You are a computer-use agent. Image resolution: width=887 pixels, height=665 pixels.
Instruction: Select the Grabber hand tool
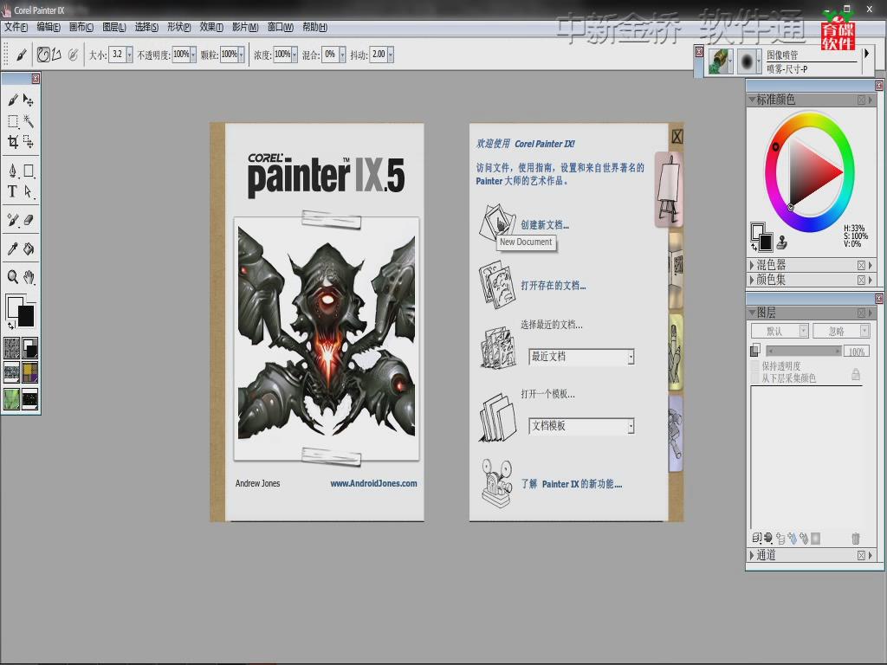(29, 276)
